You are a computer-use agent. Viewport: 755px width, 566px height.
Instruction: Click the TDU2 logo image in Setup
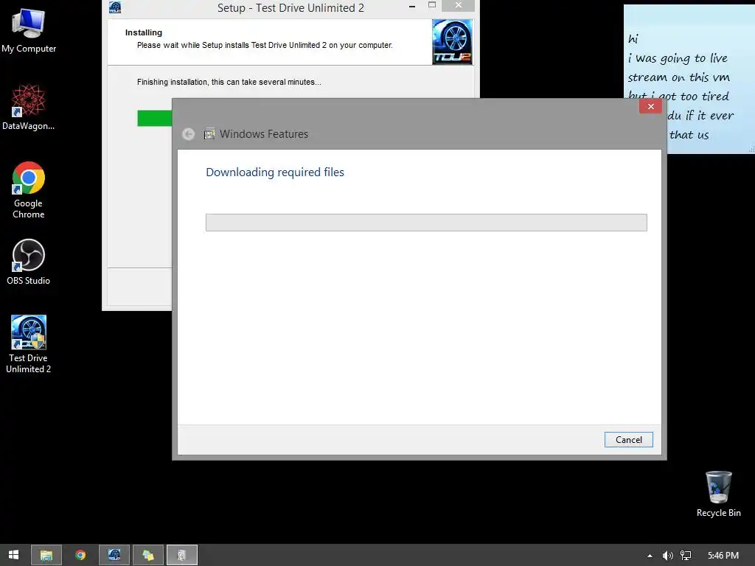pos(452,42)
